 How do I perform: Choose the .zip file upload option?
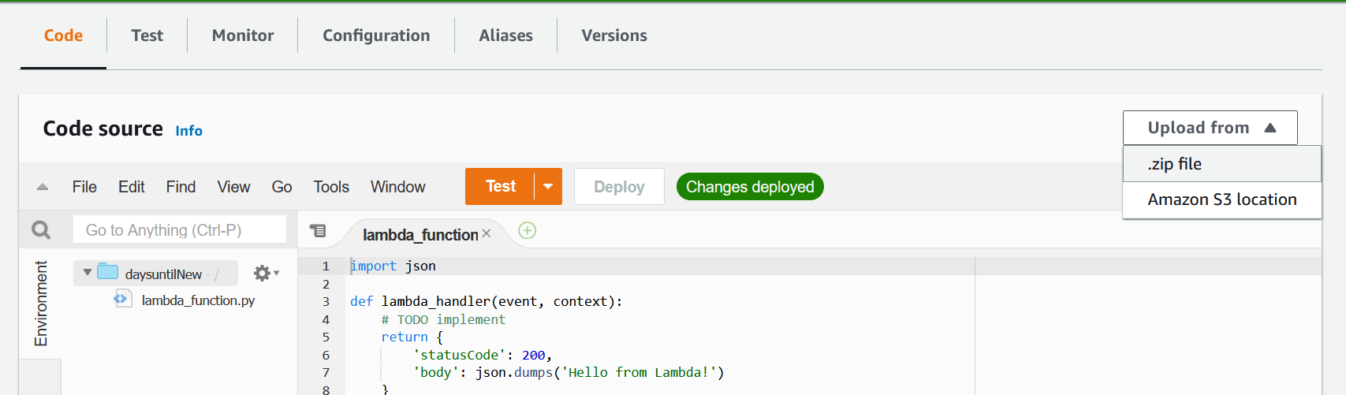point(1222,164)
